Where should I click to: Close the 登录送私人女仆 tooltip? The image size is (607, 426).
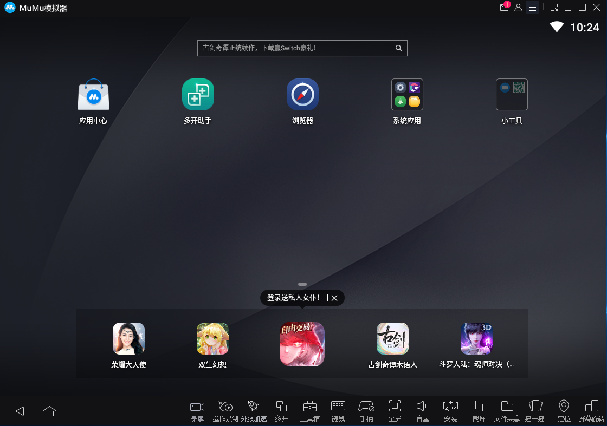pyautogui.click(x=334, y=298)
